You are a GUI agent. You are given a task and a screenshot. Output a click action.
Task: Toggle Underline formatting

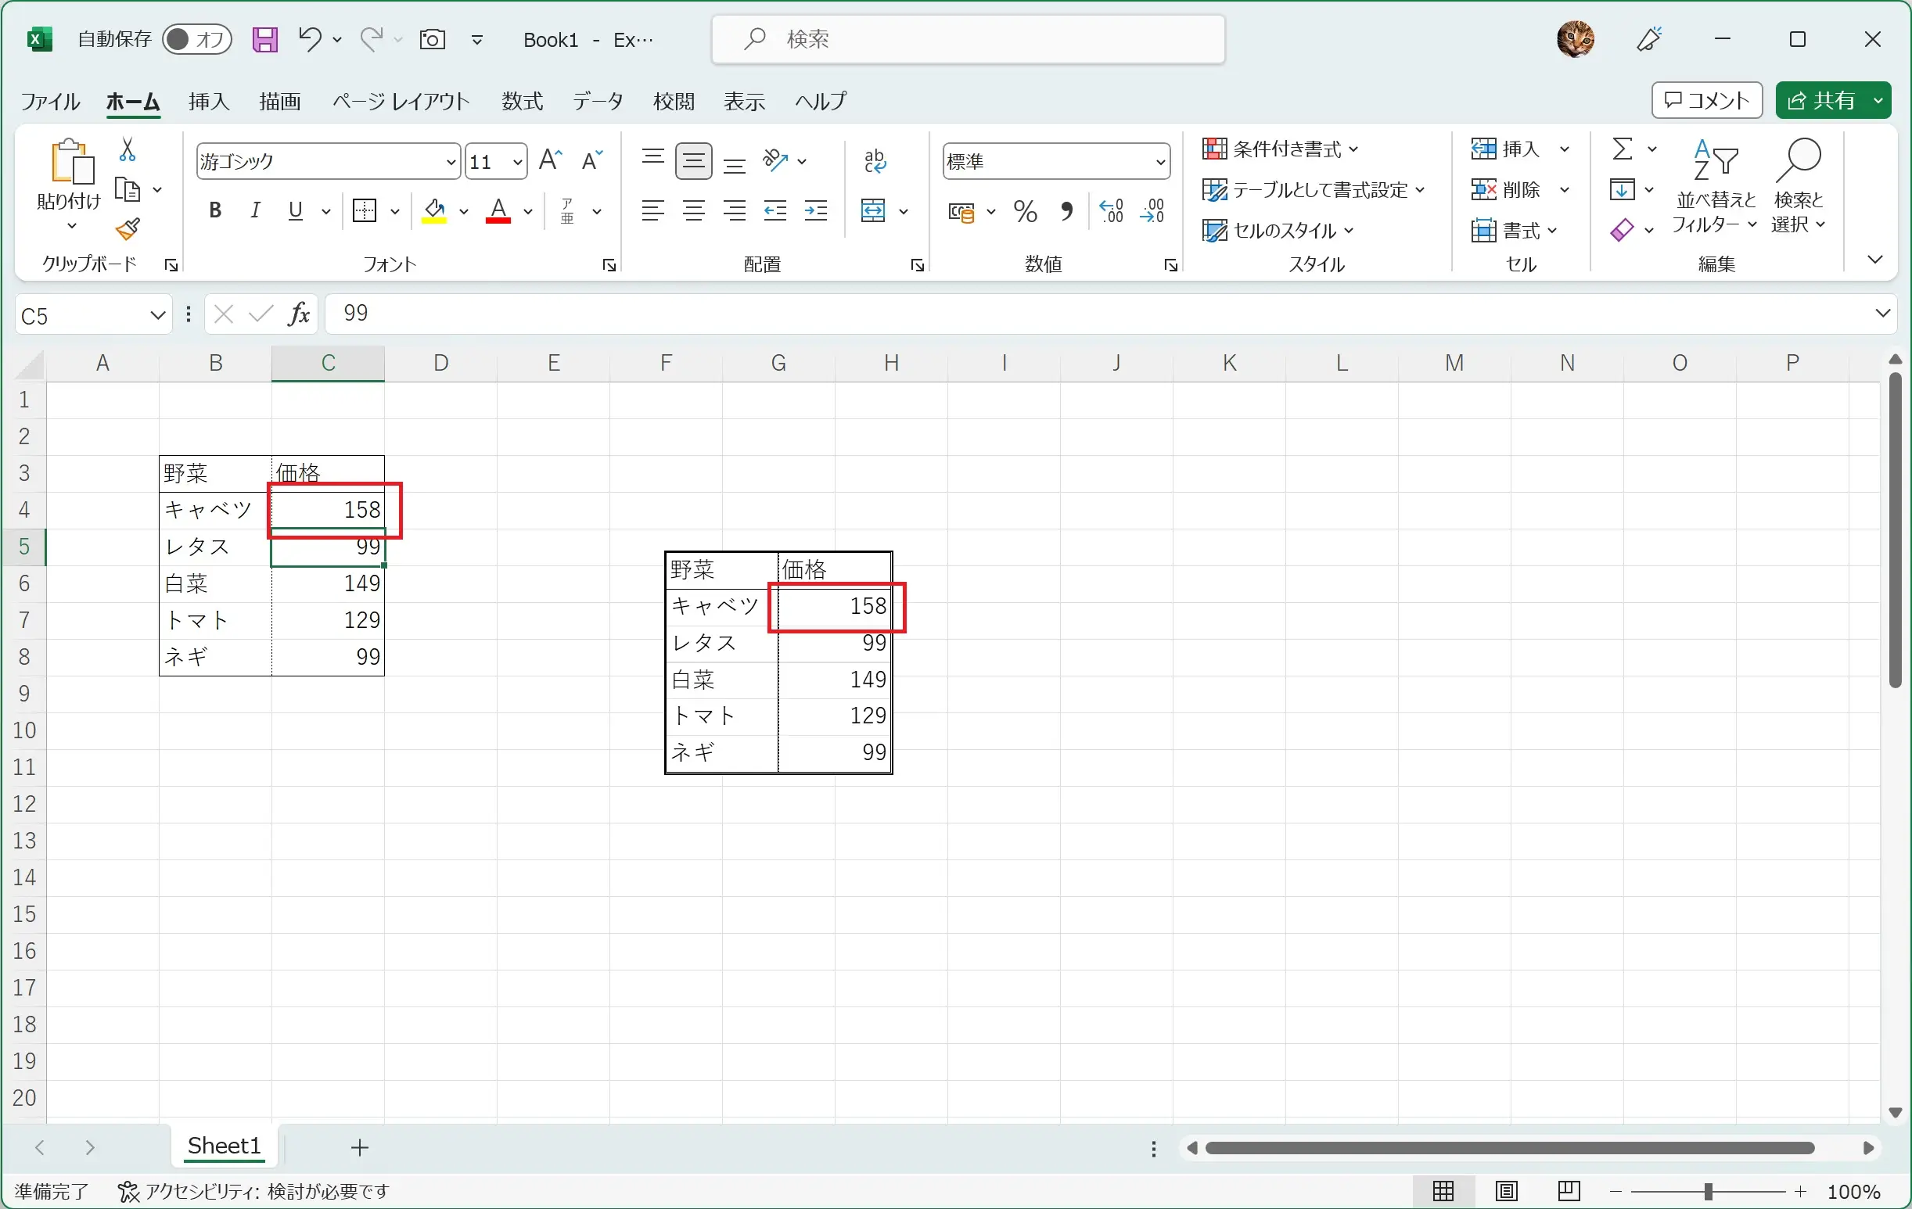pos(296,211)
